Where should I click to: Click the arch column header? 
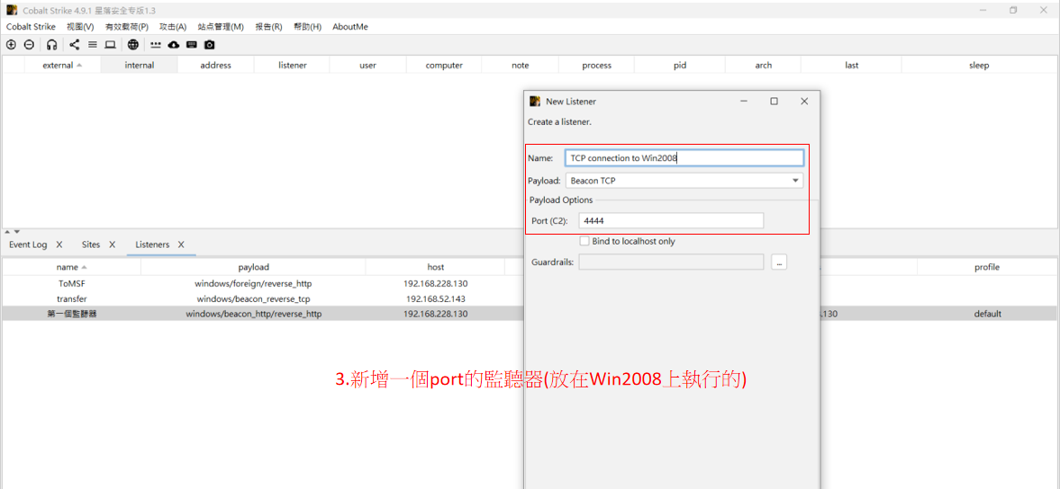point(763,66)
